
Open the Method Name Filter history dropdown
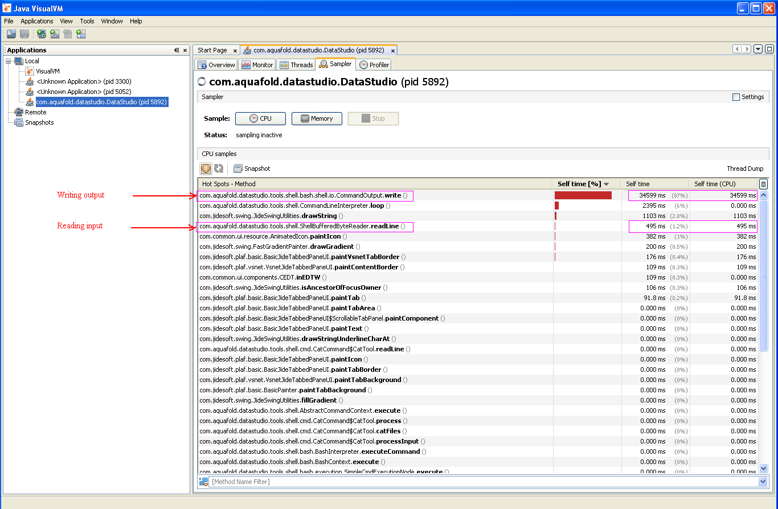pyautogui.click(x=763, y=482)
